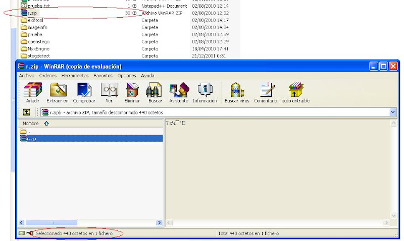
Task: Click the file list right scroll arrow
Action: pos(159,223)
